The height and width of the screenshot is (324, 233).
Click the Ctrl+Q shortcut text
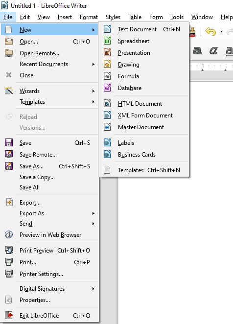[82, 316]
